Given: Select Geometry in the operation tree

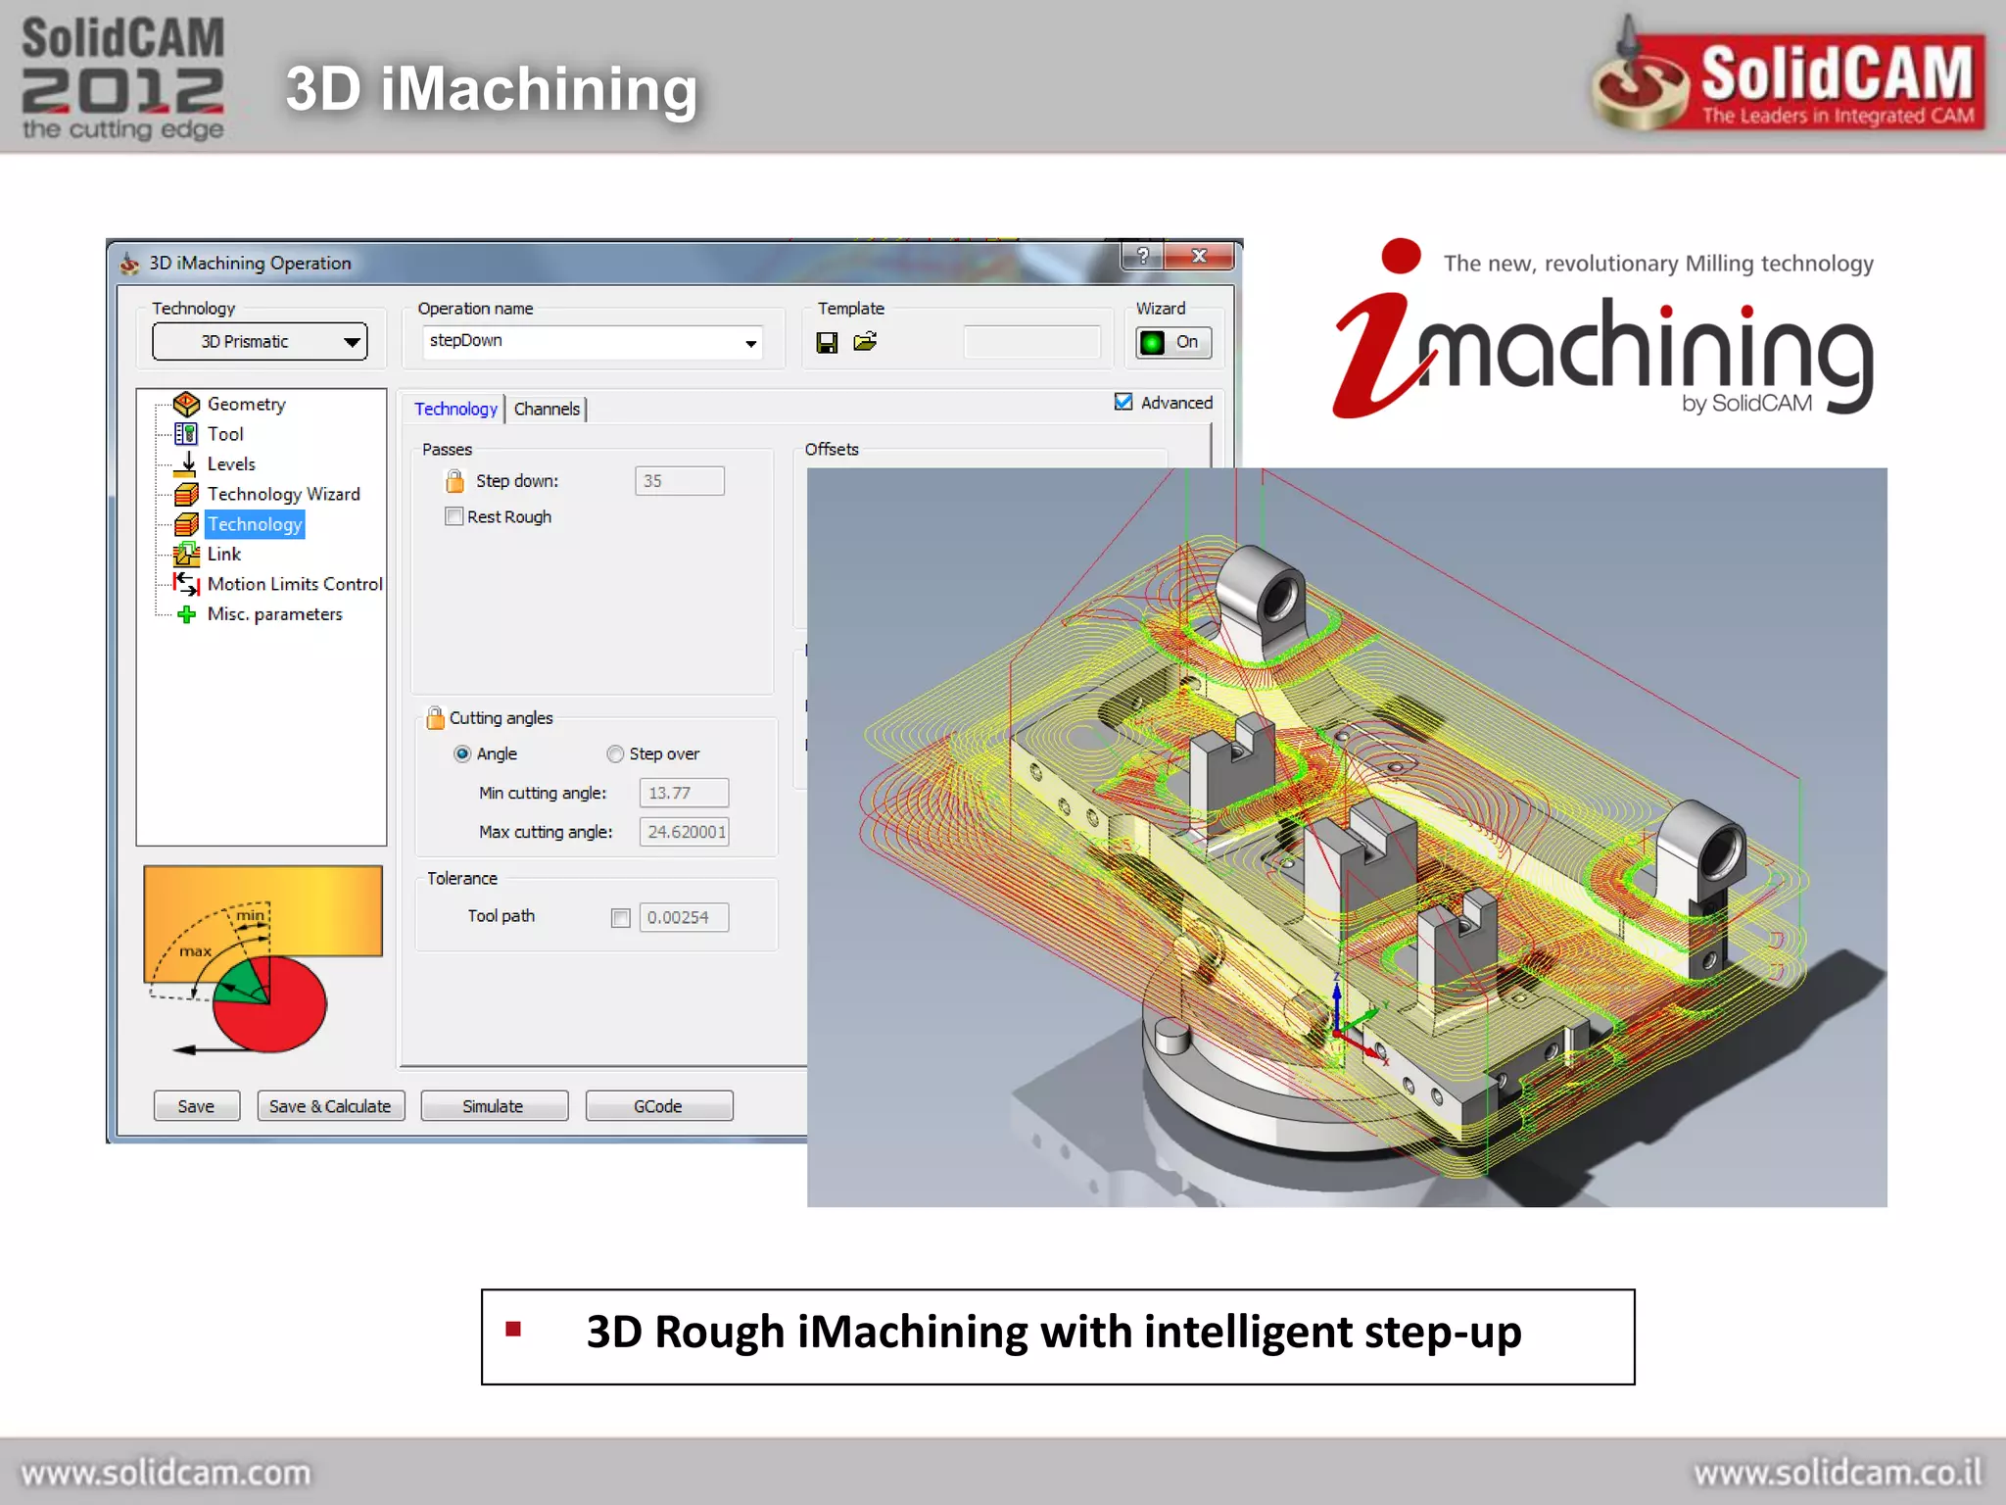Looking at the screenshot, I should click(x=247, y=404).
